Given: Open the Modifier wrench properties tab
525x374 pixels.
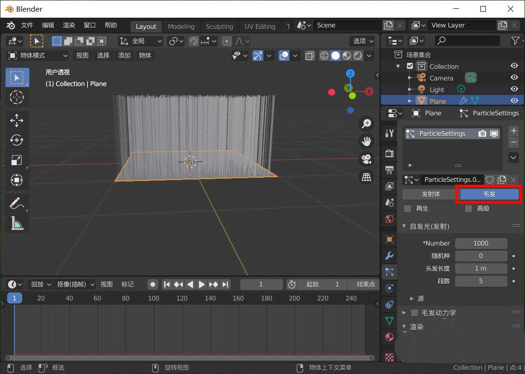Looking at the screenshot, I should click(x=389, y=255).
